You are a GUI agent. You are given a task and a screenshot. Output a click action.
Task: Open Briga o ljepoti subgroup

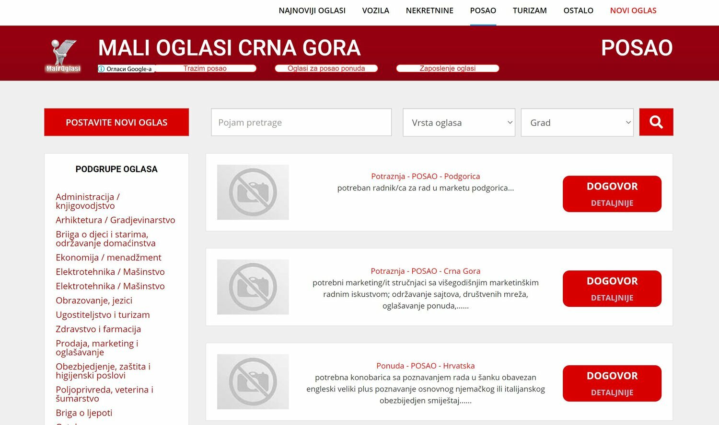pyautogui.click(x=84, y=413)
